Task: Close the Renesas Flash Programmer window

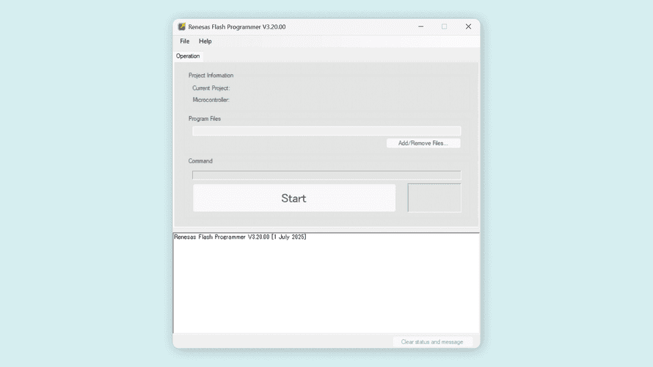Action: tap(469, 26)
